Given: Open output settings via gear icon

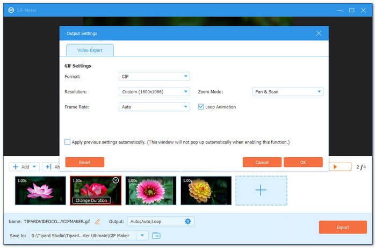Looking at the screenshot, I should click(x=188, y=221).
